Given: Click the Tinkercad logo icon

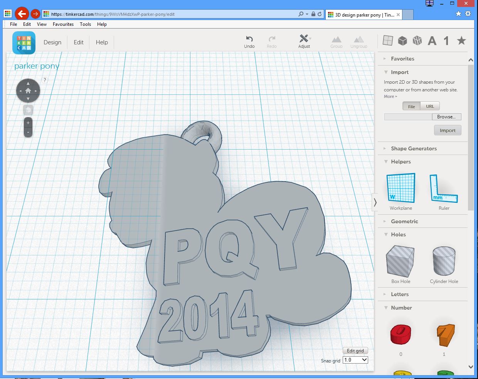Looking at the screenshot, I should tap(24, 43).
